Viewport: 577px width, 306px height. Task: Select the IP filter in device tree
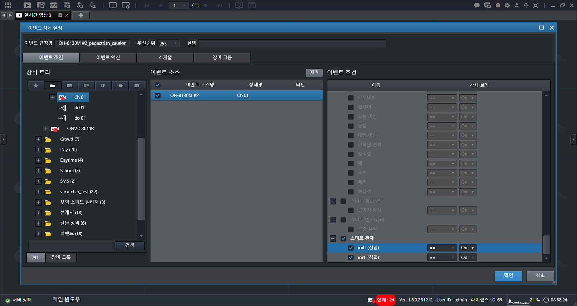click(103, 86)
